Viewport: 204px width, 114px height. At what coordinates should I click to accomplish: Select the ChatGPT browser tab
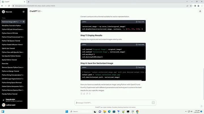point(14,2)
